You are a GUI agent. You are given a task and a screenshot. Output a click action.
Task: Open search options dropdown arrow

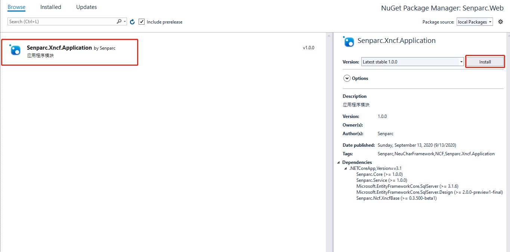[125, 22]
